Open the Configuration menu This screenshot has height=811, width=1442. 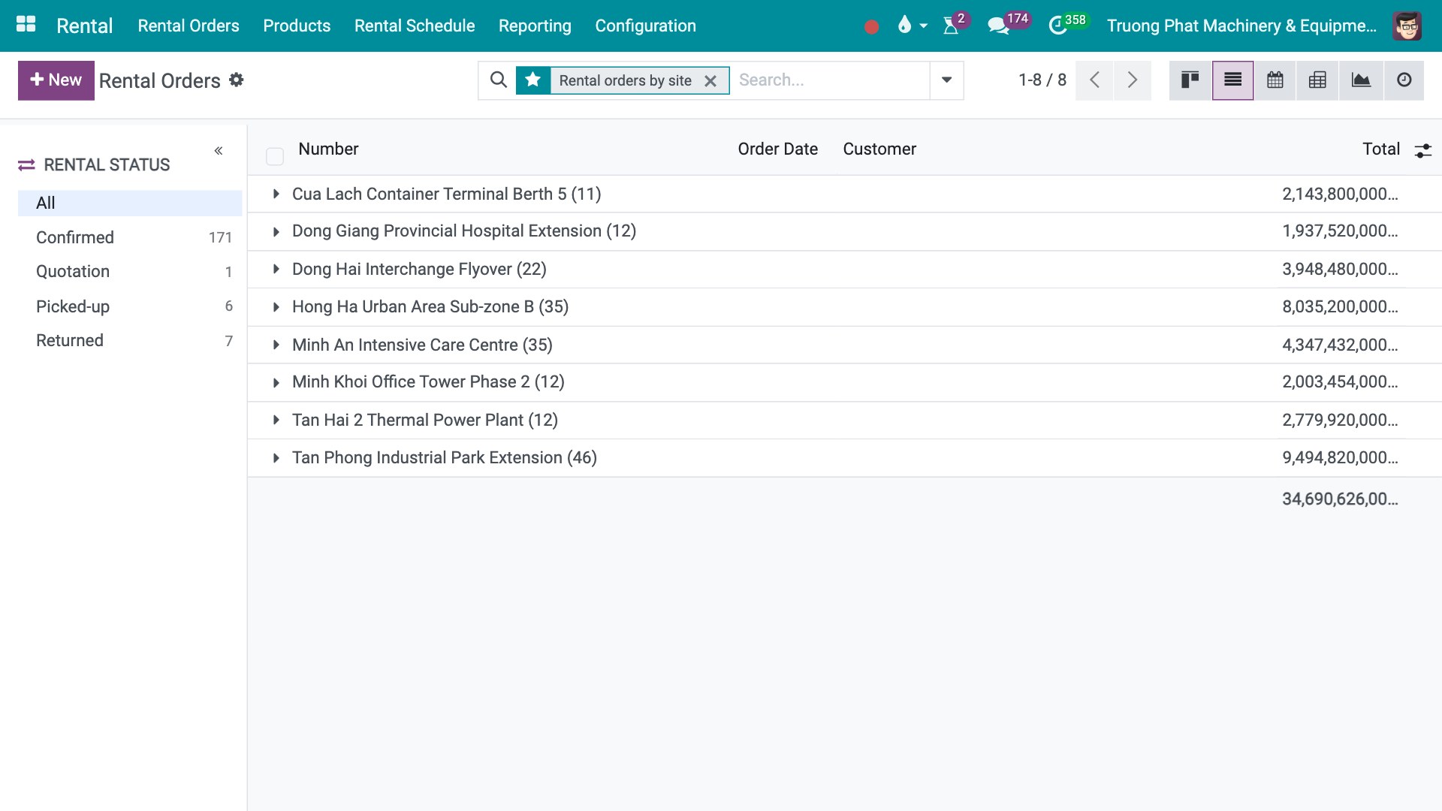[x=645, y=26]
